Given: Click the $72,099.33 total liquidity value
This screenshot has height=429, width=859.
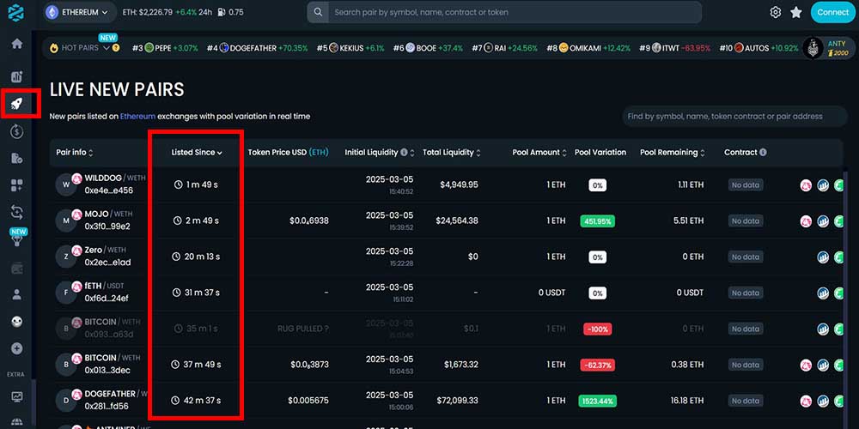Looking at the screenshot, I should 457,401.
